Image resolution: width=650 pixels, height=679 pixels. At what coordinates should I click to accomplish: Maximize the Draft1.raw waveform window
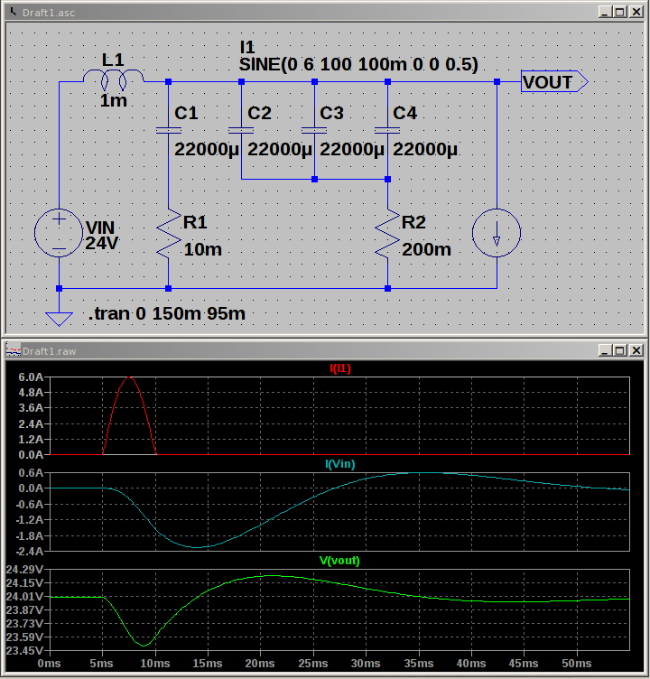pyautogui.click(x=620, y=350)
